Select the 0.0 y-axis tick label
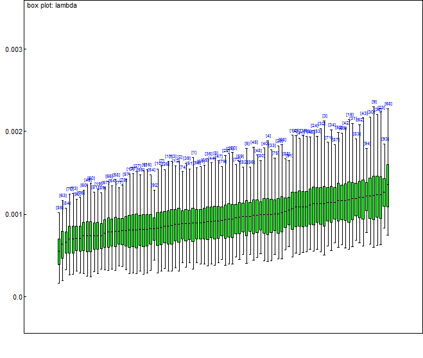The width and height of the screenshot is (423, 358). (16, 297)
